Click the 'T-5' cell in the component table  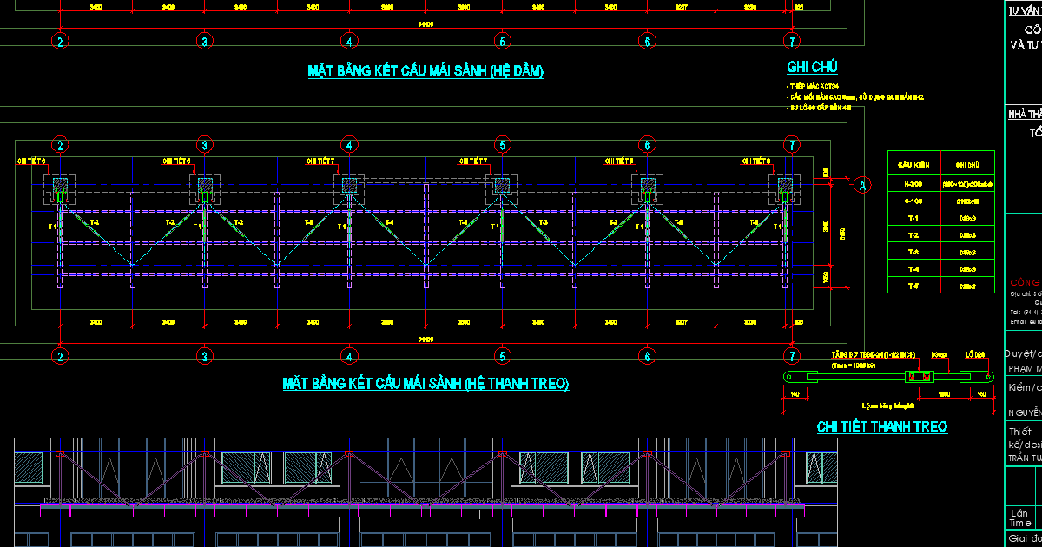[x=914, y=286]
